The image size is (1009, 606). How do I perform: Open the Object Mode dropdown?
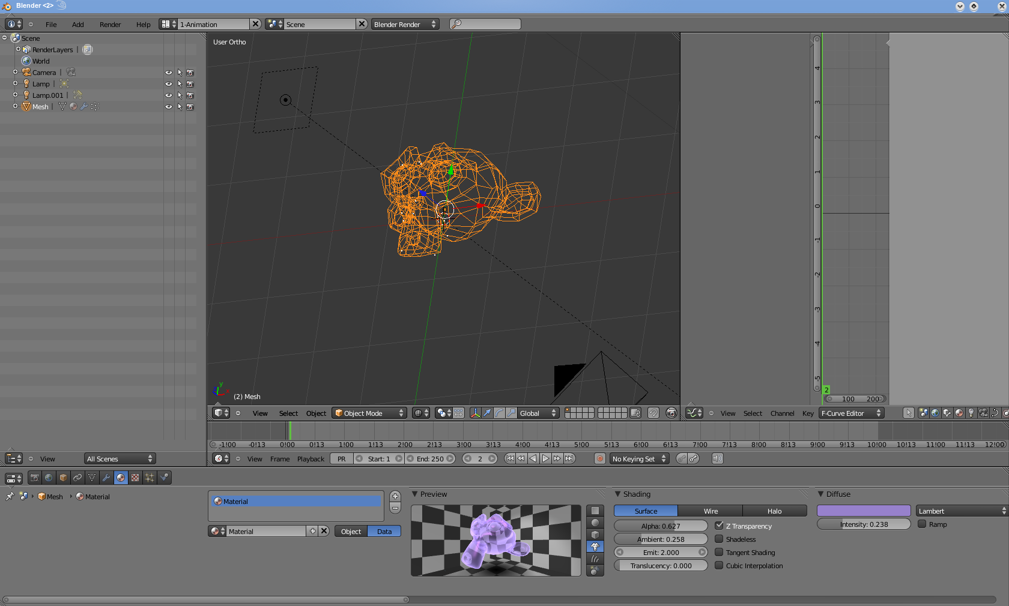(369, 413)
